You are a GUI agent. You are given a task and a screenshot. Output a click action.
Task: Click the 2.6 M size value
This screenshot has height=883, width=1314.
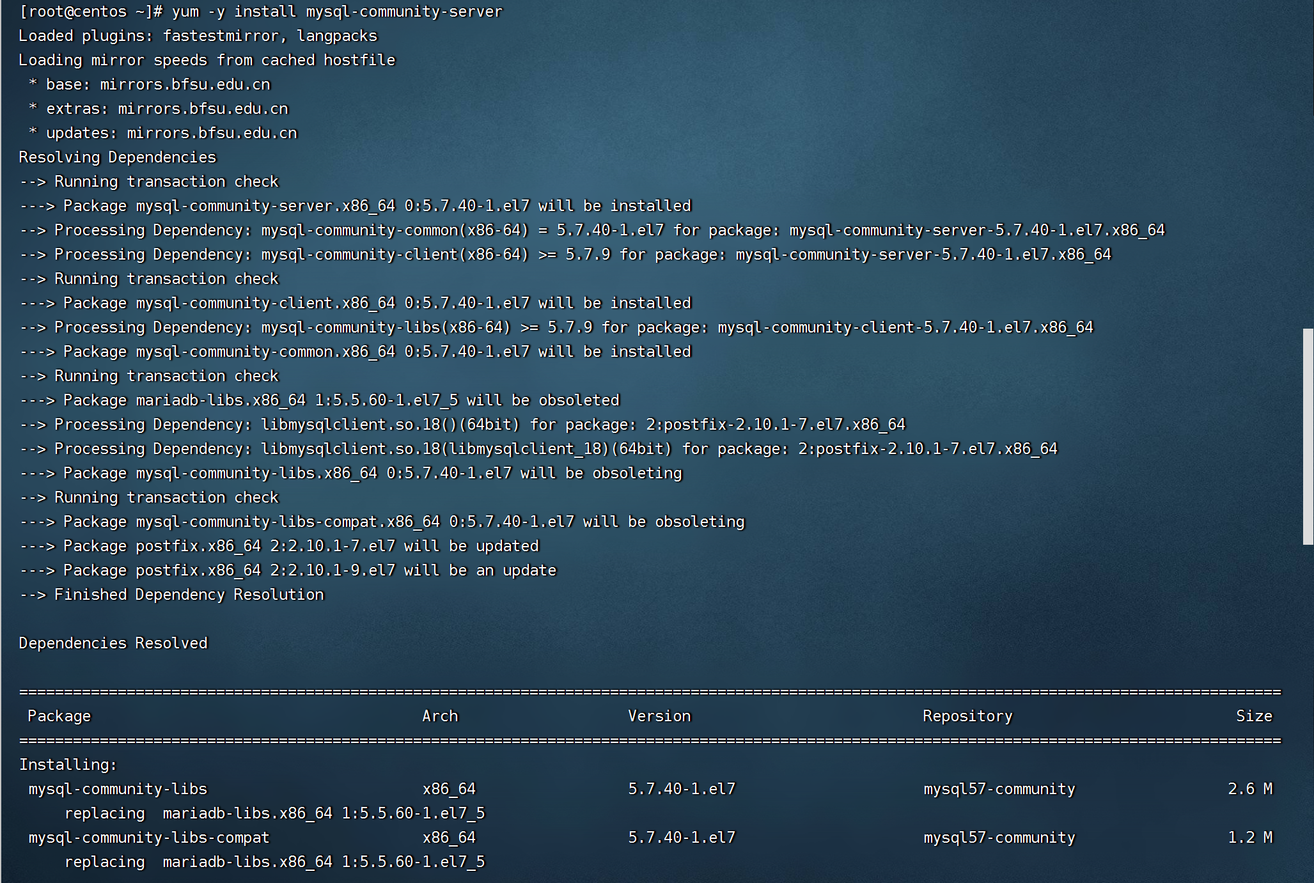(x=1250, y=789)
